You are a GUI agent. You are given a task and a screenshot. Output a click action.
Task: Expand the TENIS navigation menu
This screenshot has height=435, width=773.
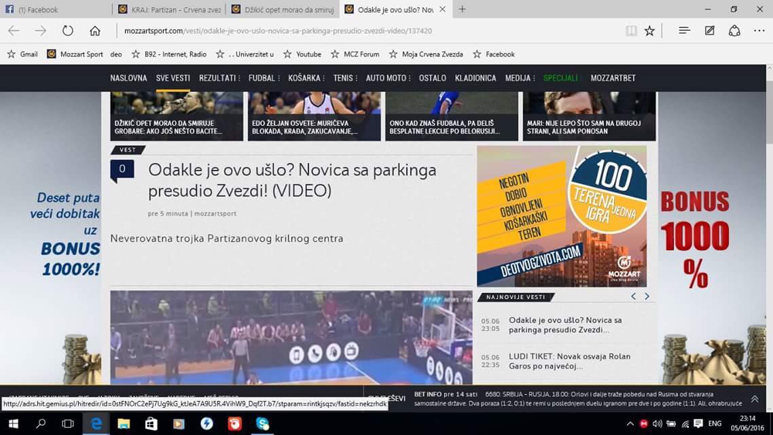point(345,78)
